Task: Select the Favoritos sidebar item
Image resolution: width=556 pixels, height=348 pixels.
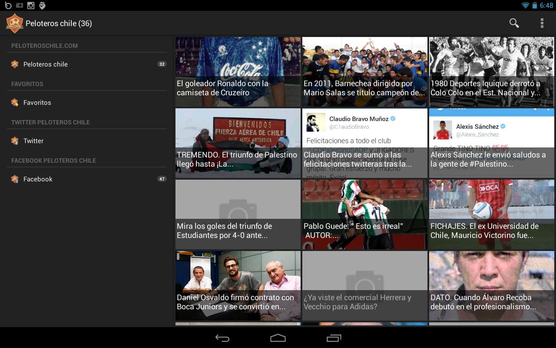Action: click(87, 102)
